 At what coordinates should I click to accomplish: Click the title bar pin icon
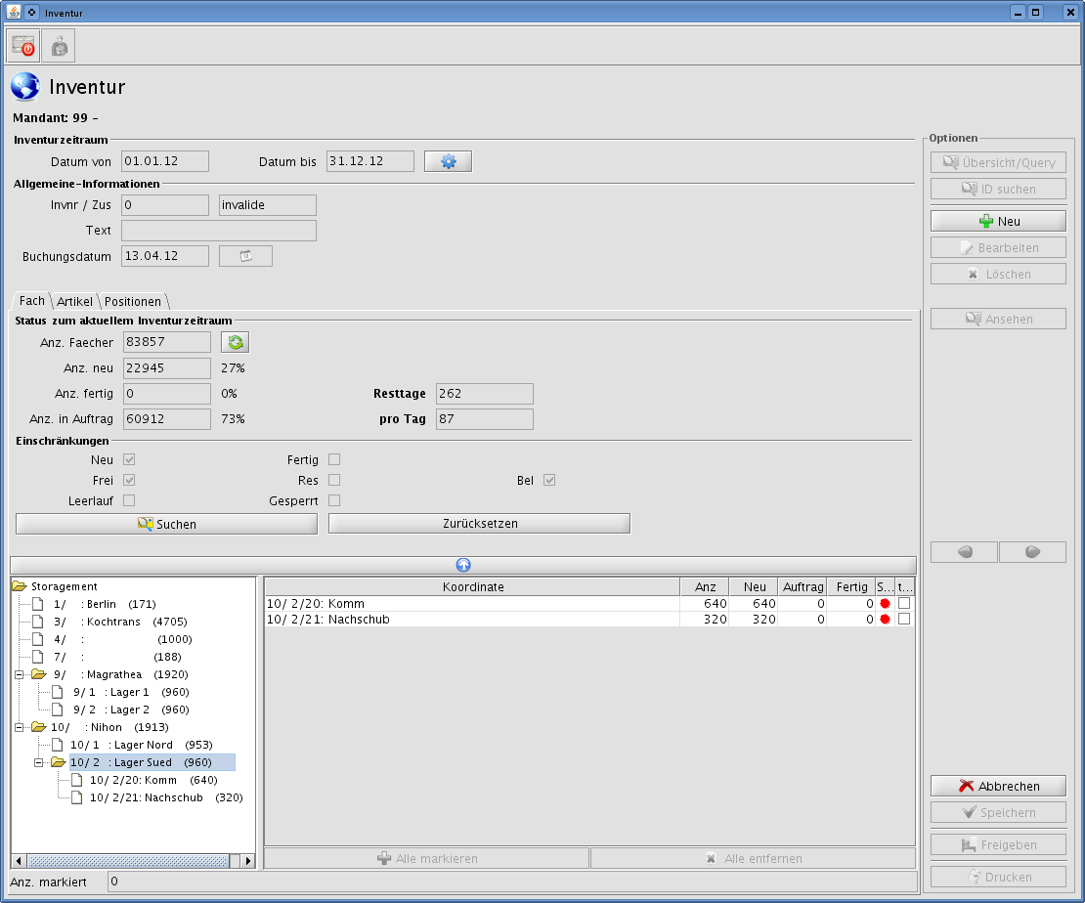point(32,12)
